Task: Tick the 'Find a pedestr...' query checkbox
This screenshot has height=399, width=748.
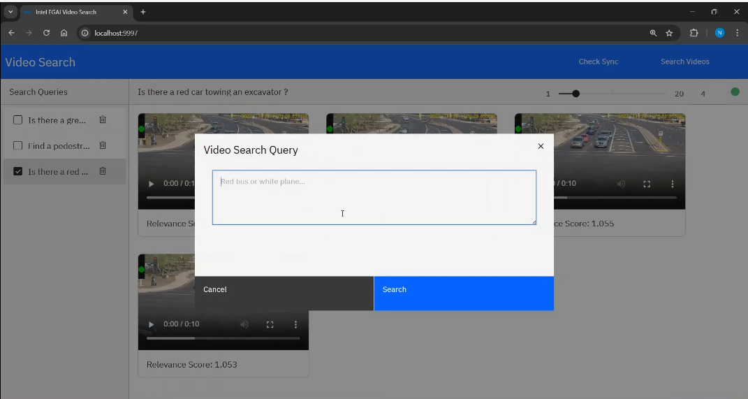Action: point(18,146)
